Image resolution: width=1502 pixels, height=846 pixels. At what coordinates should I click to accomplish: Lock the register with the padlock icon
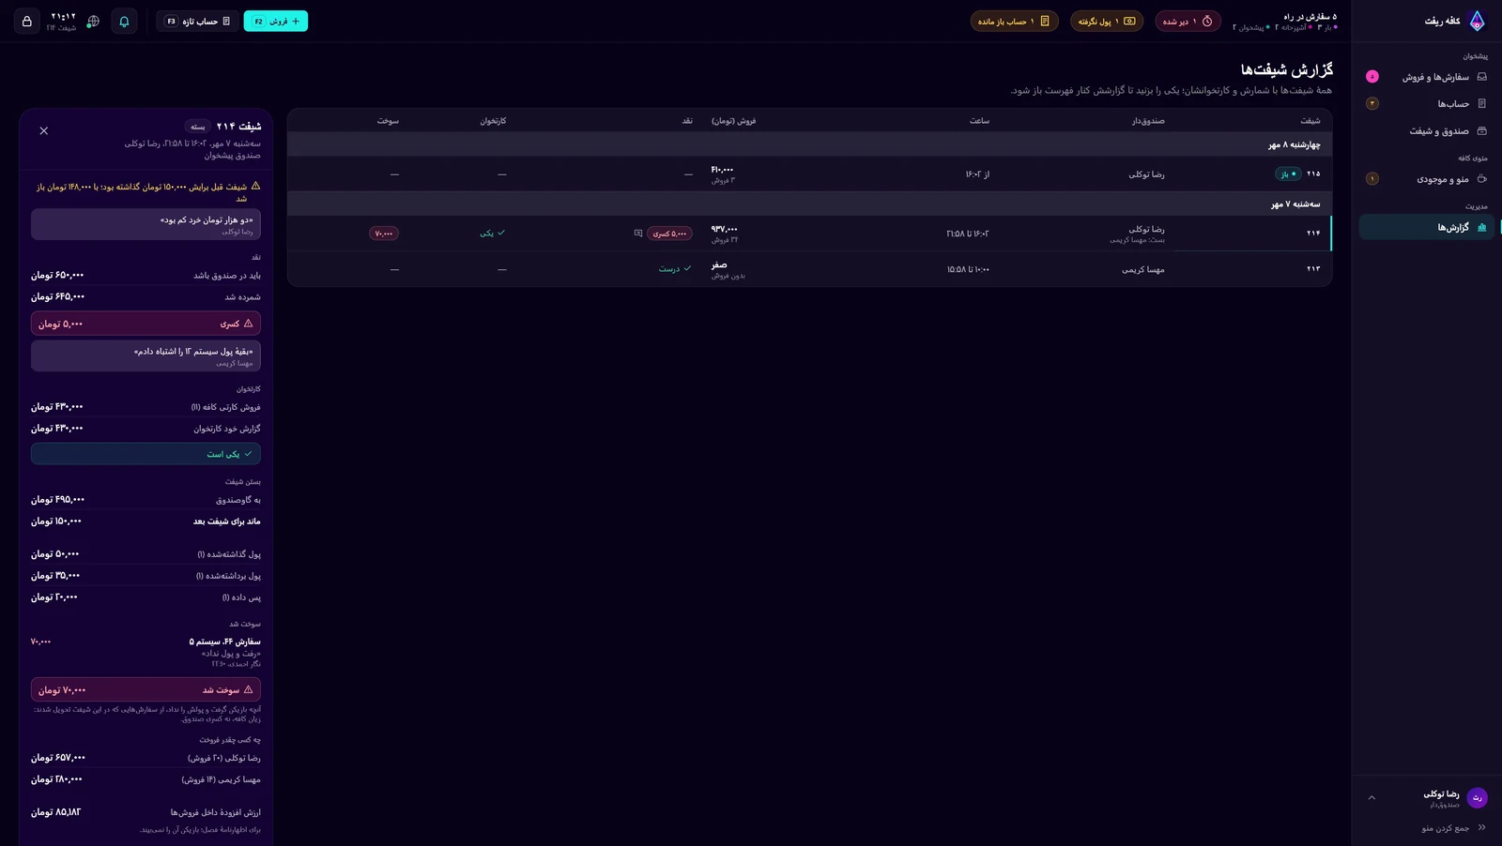coord(26,21)
